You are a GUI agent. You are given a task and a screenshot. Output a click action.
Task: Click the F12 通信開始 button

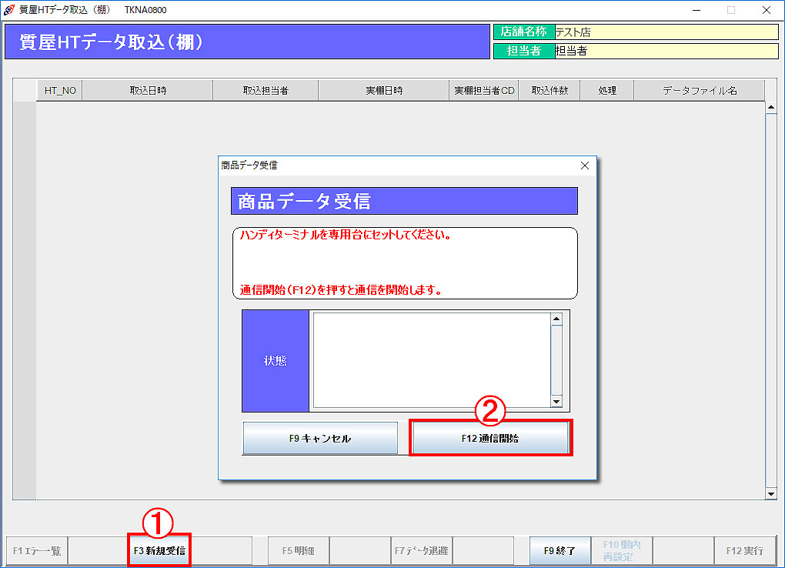(x=490, y=438)
